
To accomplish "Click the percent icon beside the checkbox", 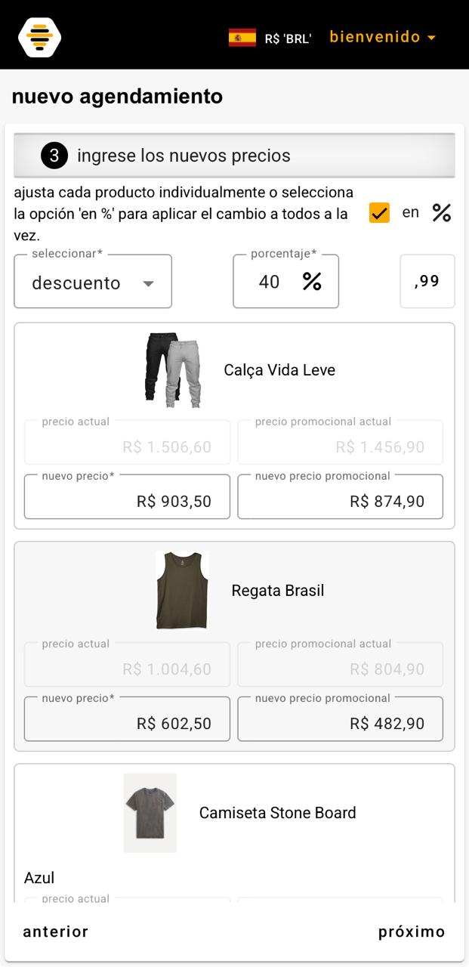I will coord(442,213).
